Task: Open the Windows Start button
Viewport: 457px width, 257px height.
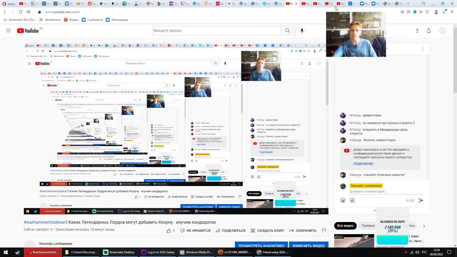Action: point(6,252)
